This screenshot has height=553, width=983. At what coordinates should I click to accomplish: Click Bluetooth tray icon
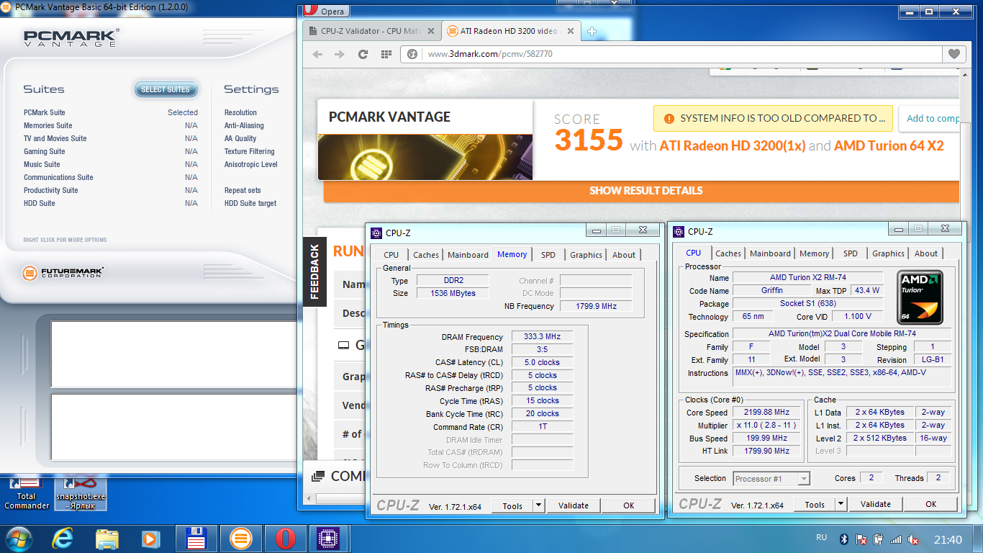coord(844,539)
